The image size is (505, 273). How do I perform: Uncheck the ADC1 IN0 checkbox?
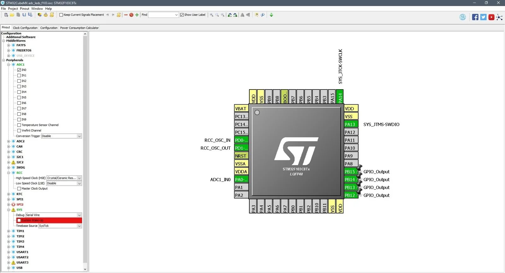point(19,70)
